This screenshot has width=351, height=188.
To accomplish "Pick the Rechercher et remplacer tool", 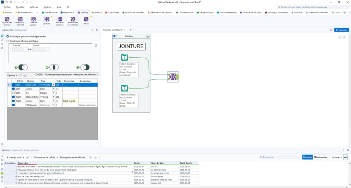I will pos(73,21).
